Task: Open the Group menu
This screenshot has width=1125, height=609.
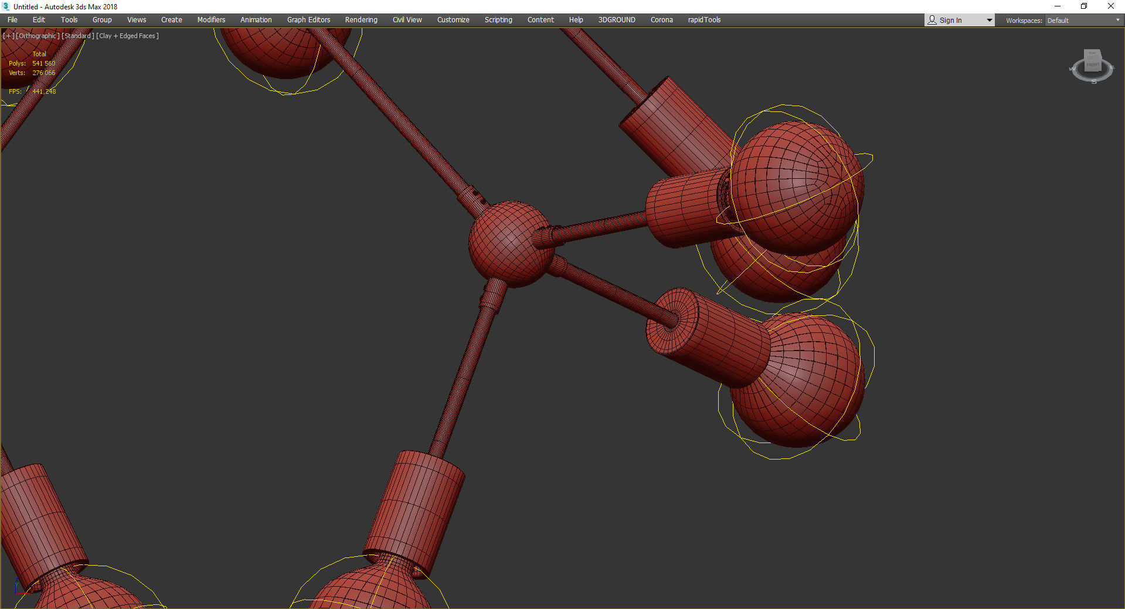Action: [102, 20]
